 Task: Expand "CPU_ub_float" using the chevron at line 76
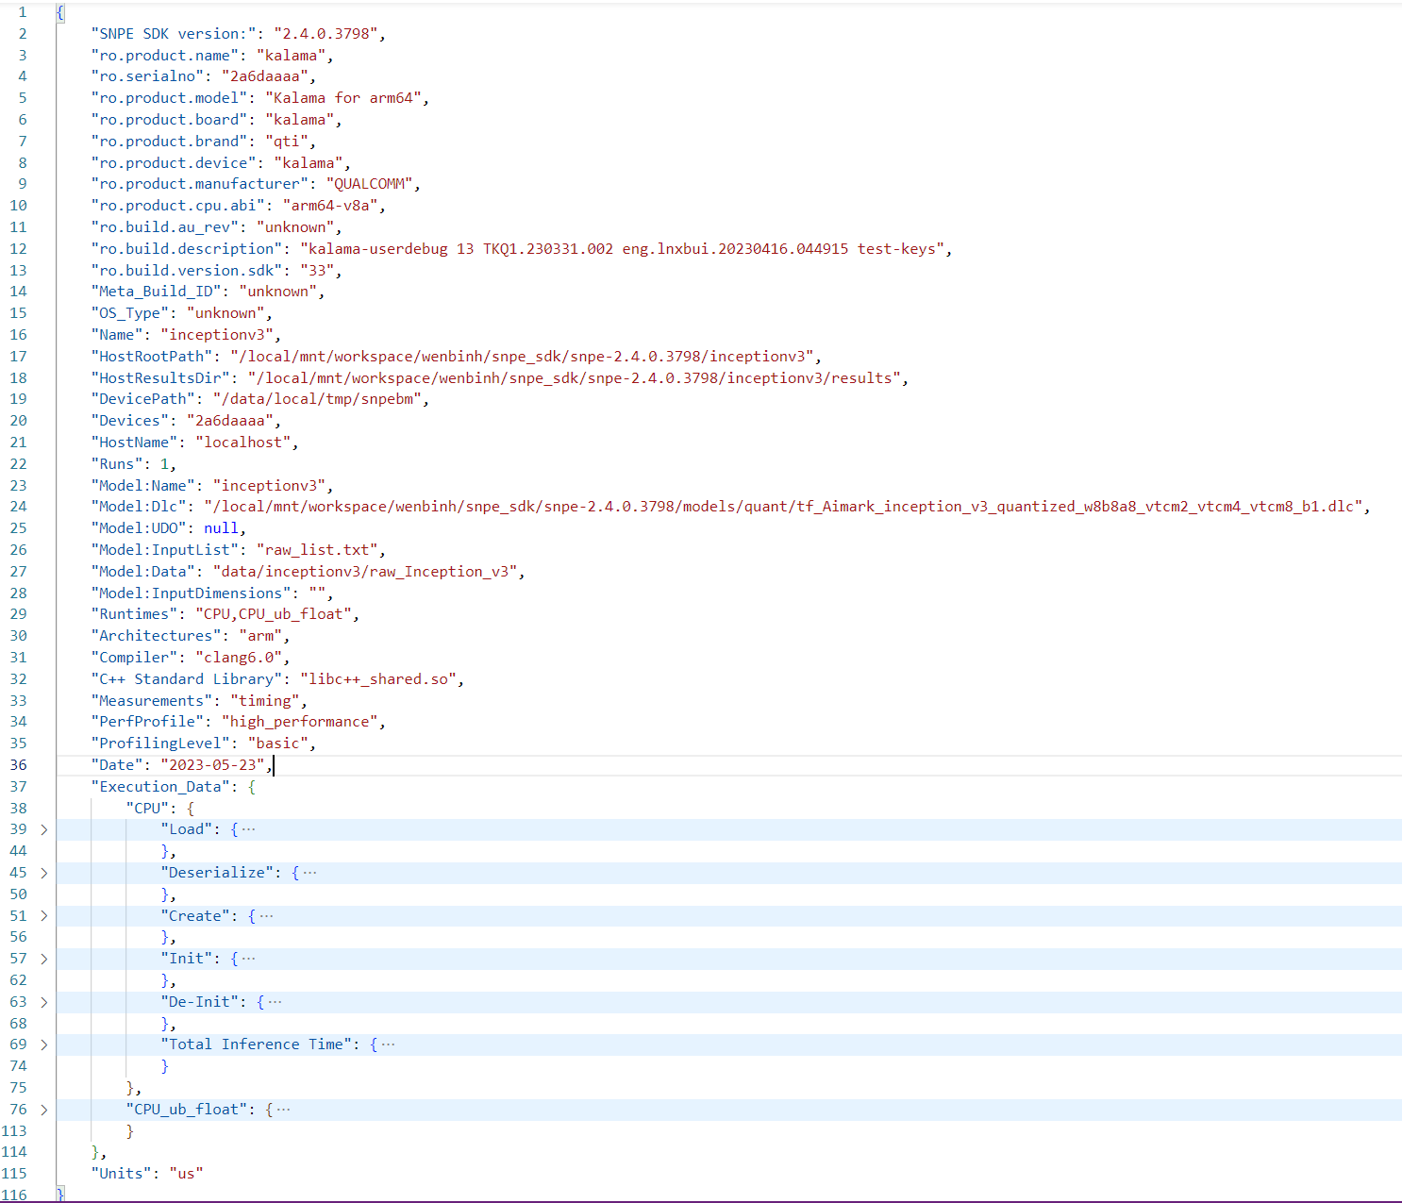click(43, 1110)
